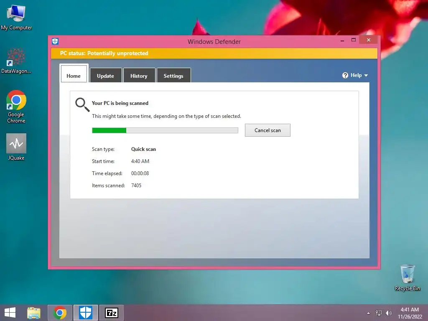The image size is (428, 321).
Task: Select Google Chrome desktop shortcut
Action: pos(16,107)
